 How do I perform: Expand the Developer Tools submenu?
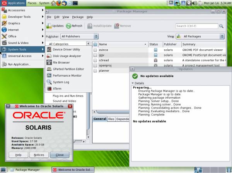(x=22, y=17)
